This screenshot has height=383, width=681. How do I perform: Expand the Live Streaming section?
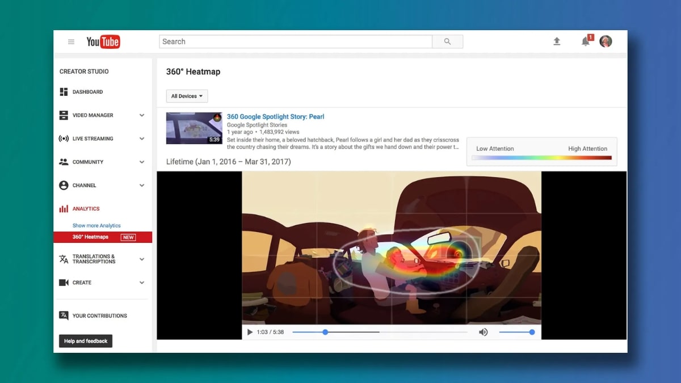[x=141, y=138]
